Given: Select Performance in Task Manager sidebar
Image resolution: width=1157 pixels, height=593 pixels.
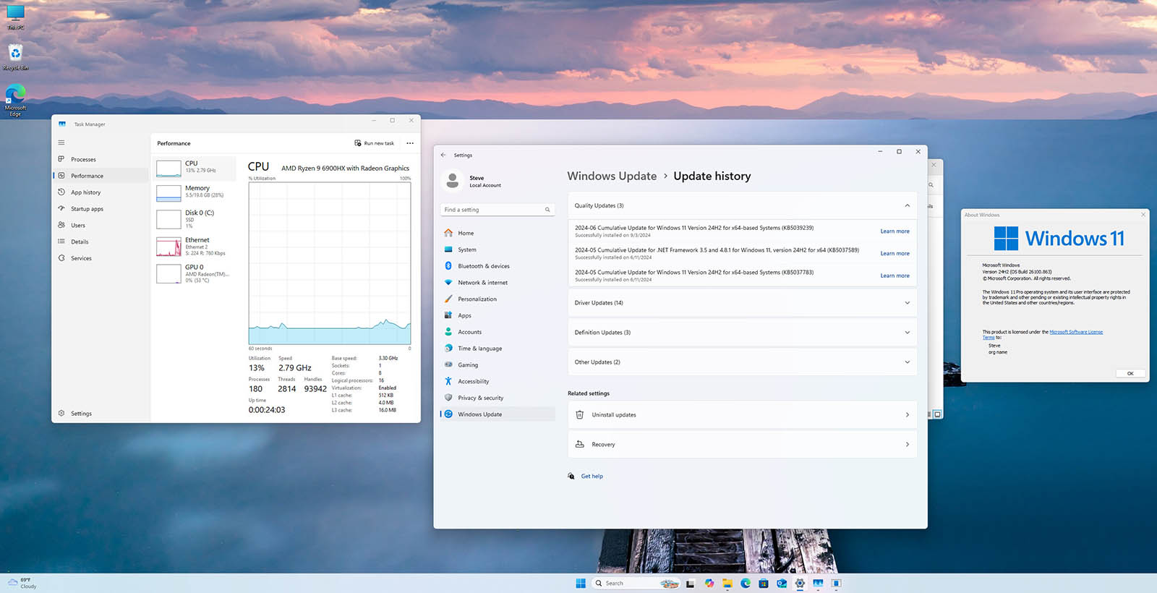Looking at the screenshot, I should pyautogui.click(x=101, y=176).
